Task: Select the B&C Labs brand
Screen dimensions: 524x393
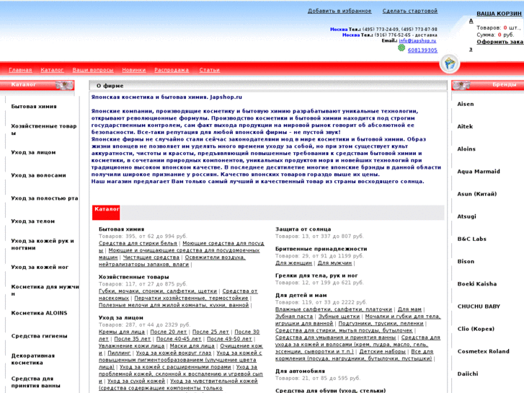Action: (x=471, y=239)
